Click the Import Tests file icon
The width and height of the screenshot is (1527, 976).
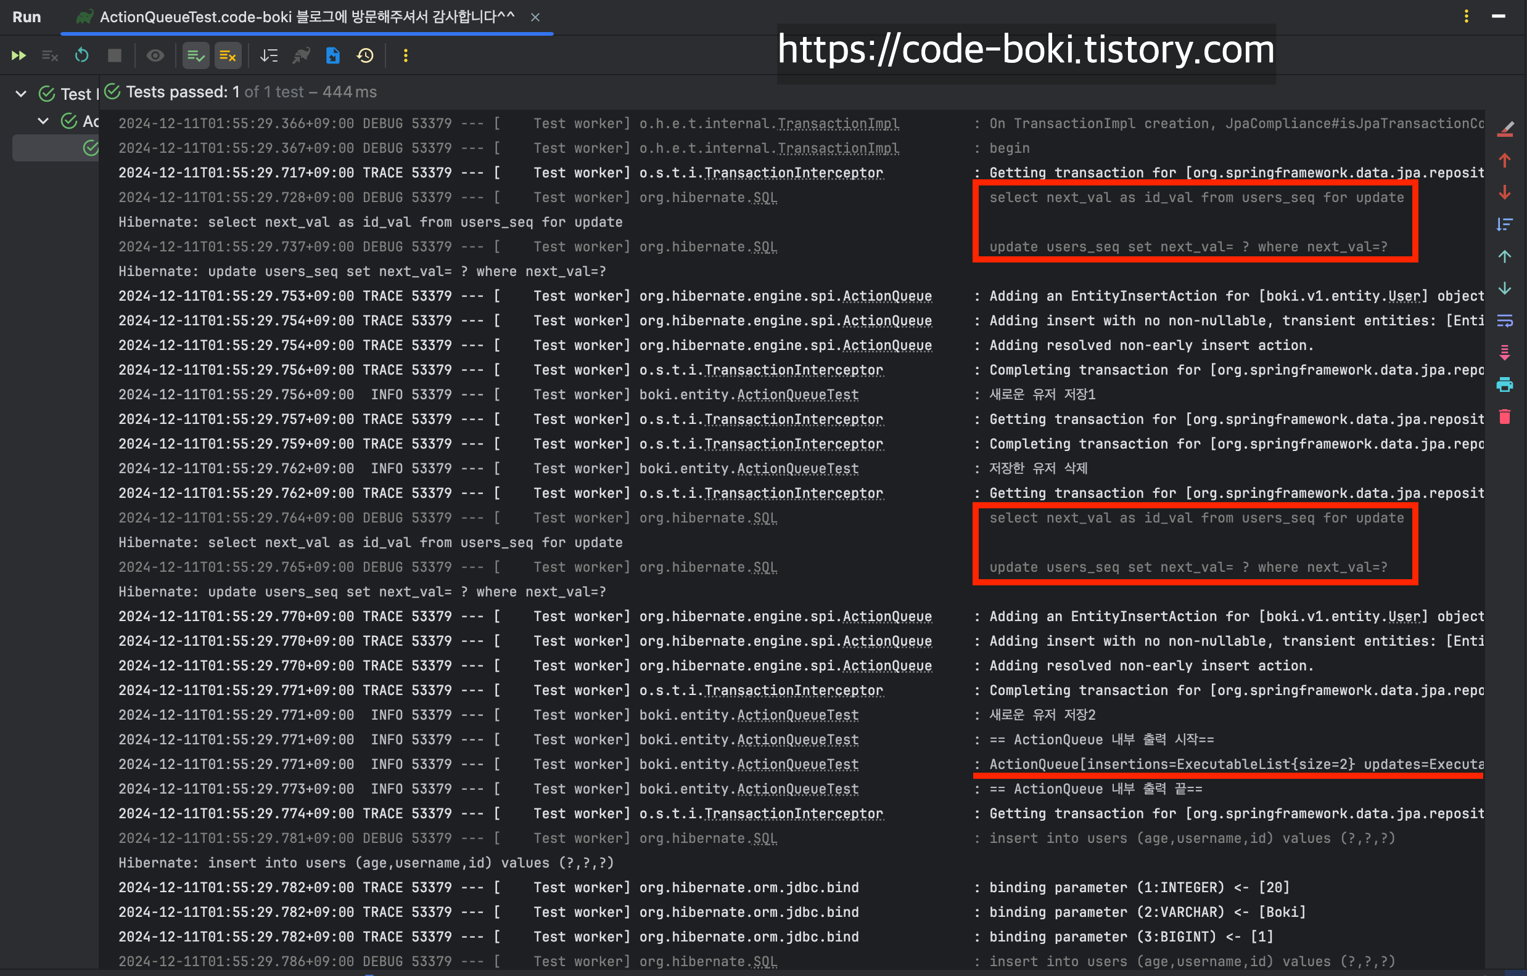(x=333, y=56)
